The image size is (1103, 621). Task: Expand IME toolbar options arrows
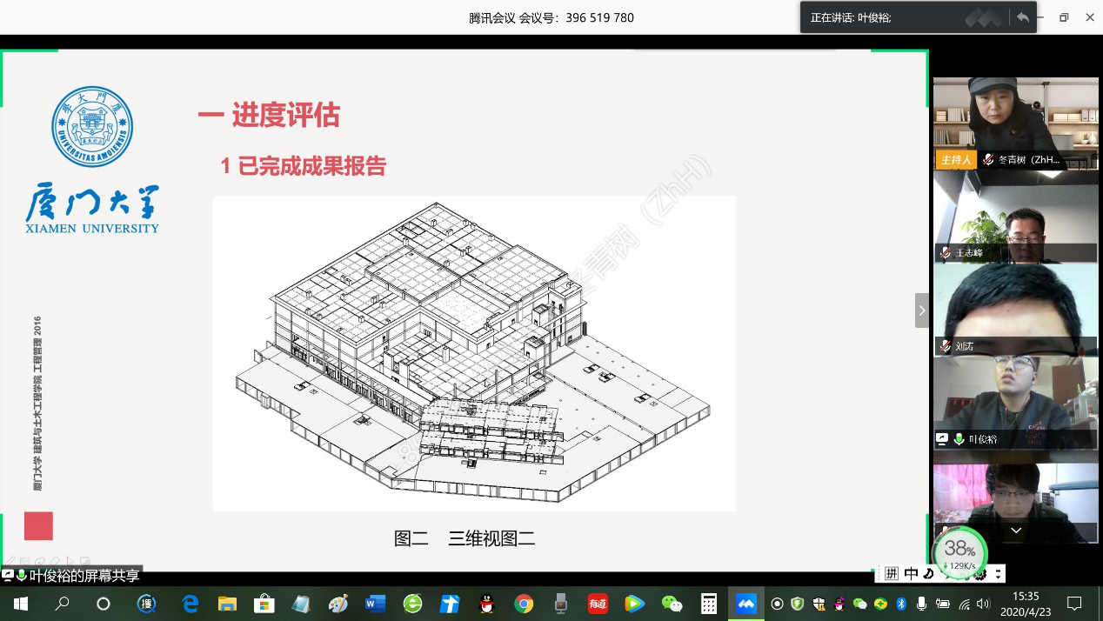click(x=999, y=573)
